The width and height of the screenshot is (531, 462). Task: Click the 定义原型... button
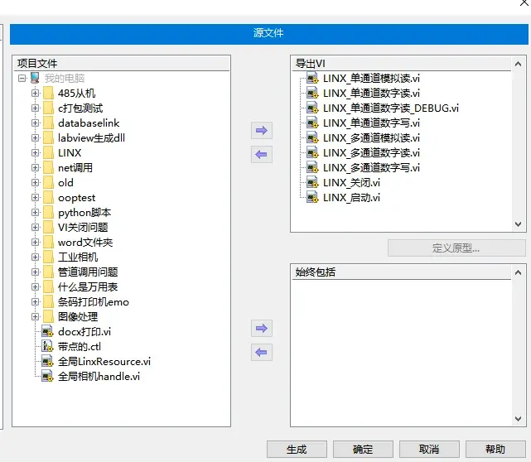click(456, 248)
